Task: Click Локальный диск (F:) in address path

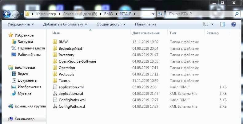Action: pos(80,14)
